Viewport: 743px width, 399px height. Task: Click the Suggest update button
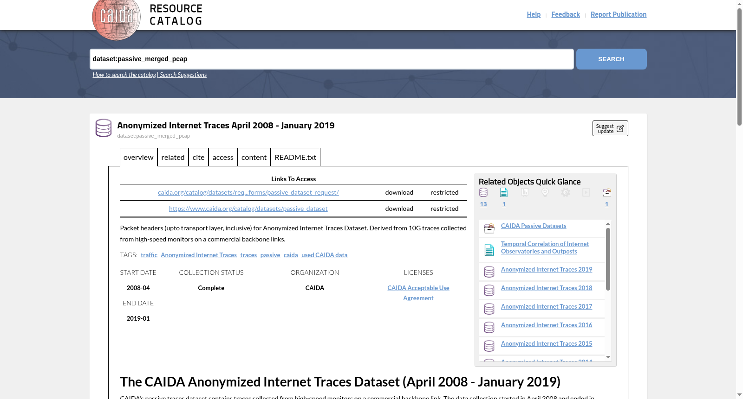610,128
